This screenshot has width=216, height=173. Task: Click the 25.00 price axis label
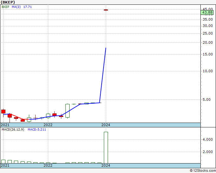208,33
